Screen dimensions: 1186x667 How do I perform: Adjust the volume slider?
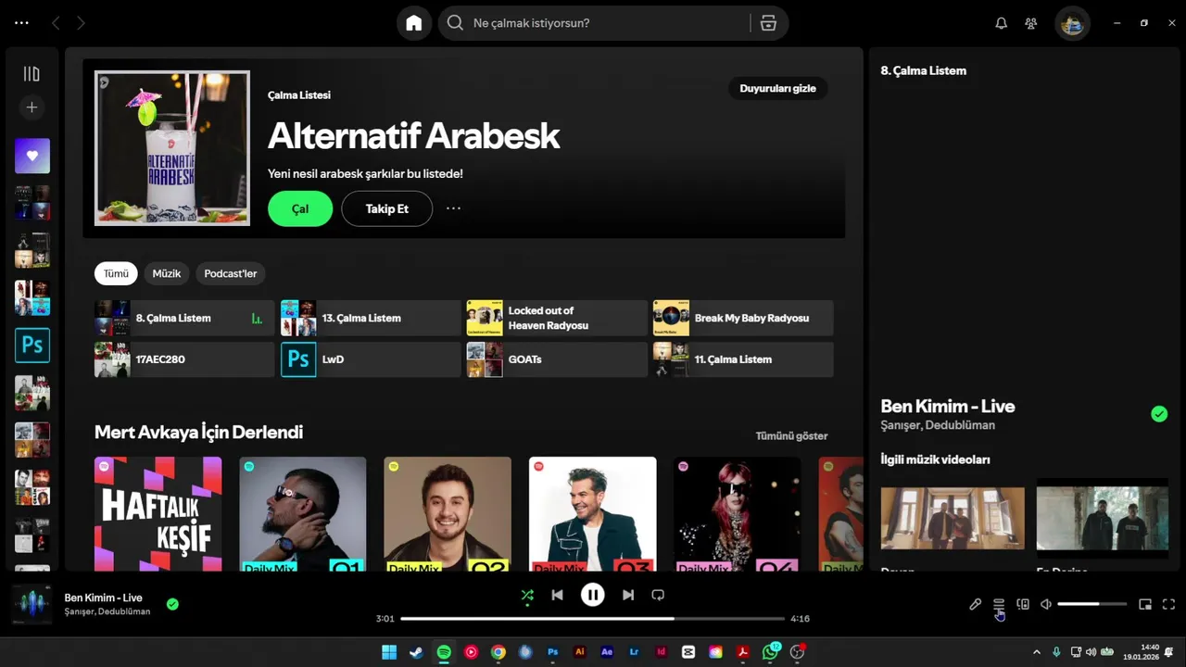click(x=1092, y=604)
